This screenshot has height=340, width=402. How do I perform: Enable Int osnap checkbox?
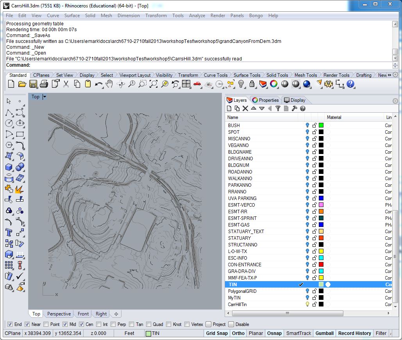[x=99, y=324]
